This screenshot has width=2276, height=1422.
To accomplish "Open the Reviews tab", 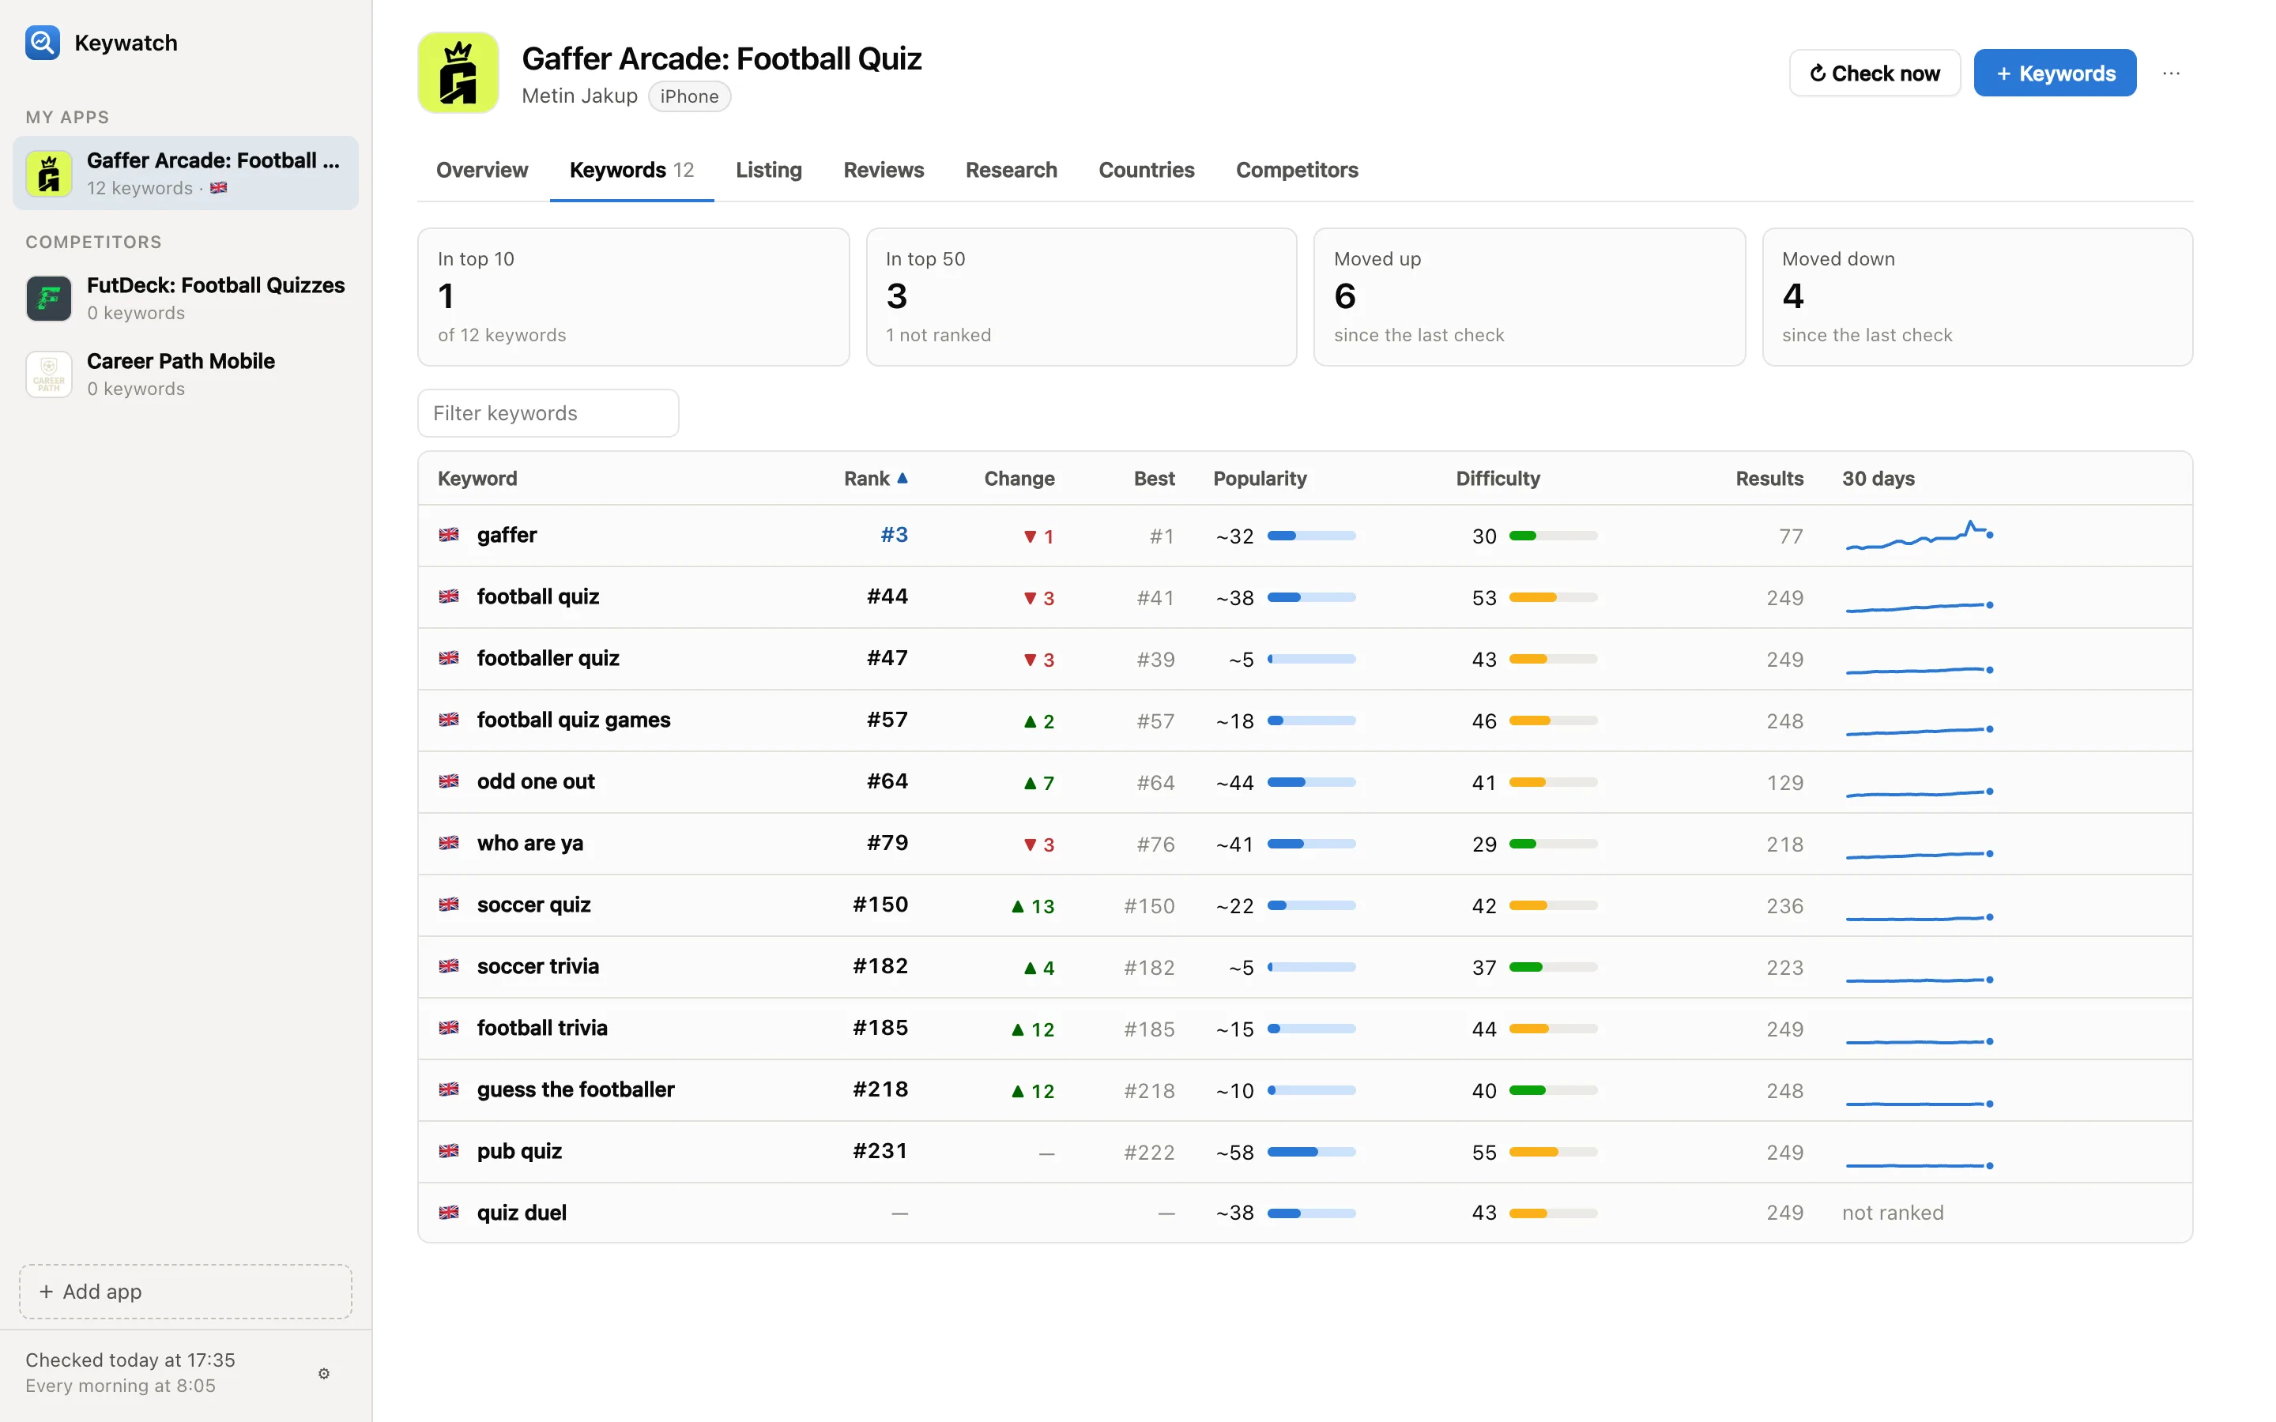I will coord(883,170).
